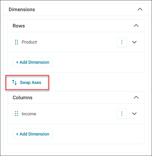Collapse the Columns section chevron
The height and width of the screenshot is (156, 152).
click(136, 97)
